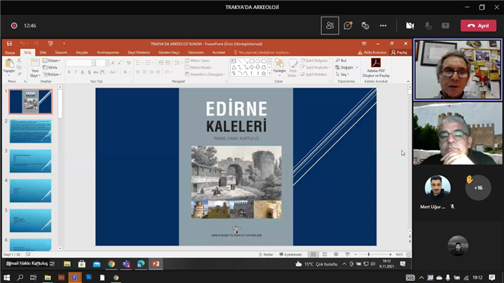The width and height of the screenshot is (504, 283).
Task: Toggle italic (T) formatting
Action: click(x=76, y=72)
